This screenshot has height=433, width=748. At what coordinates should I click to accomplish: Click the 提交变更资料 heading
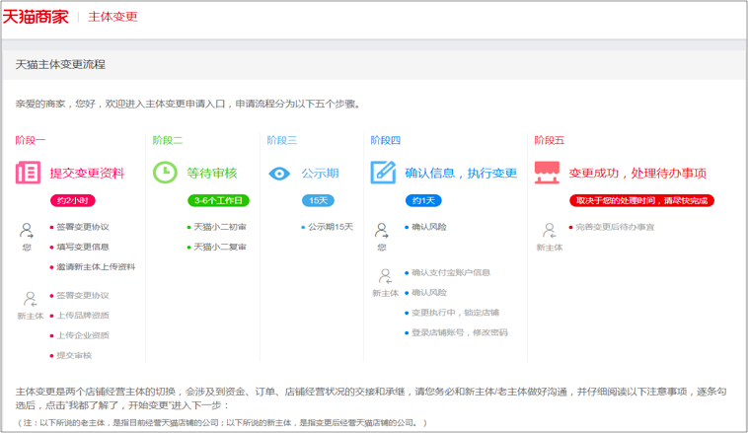[87, 174]
